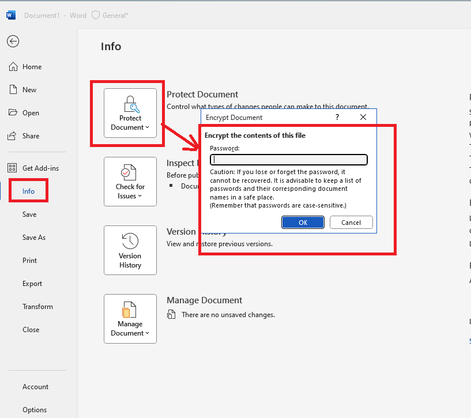
Task: Click the Info page title
Action: (x=111, y=47)
